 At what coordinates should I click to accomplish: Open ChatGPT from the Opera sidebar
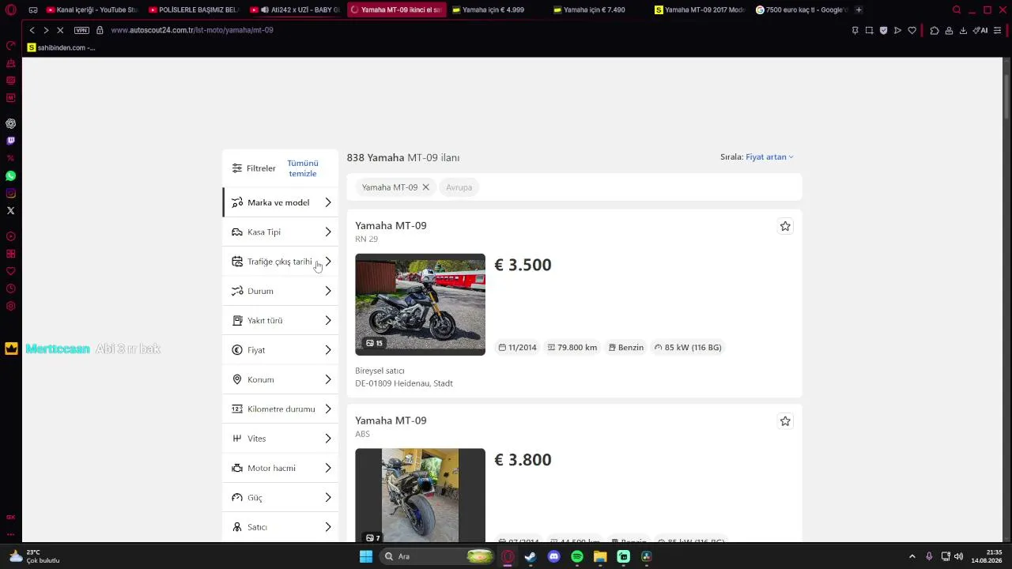(x=11, y=124)
